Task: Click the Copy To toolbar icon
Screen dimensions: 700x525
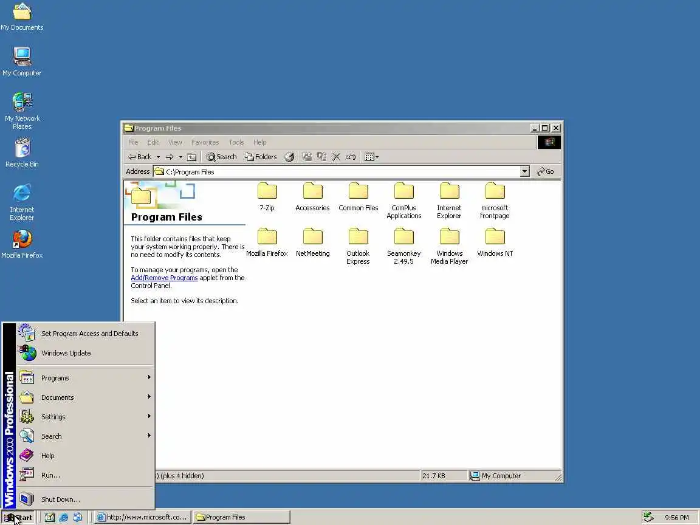Action: [x=322, y=157]
